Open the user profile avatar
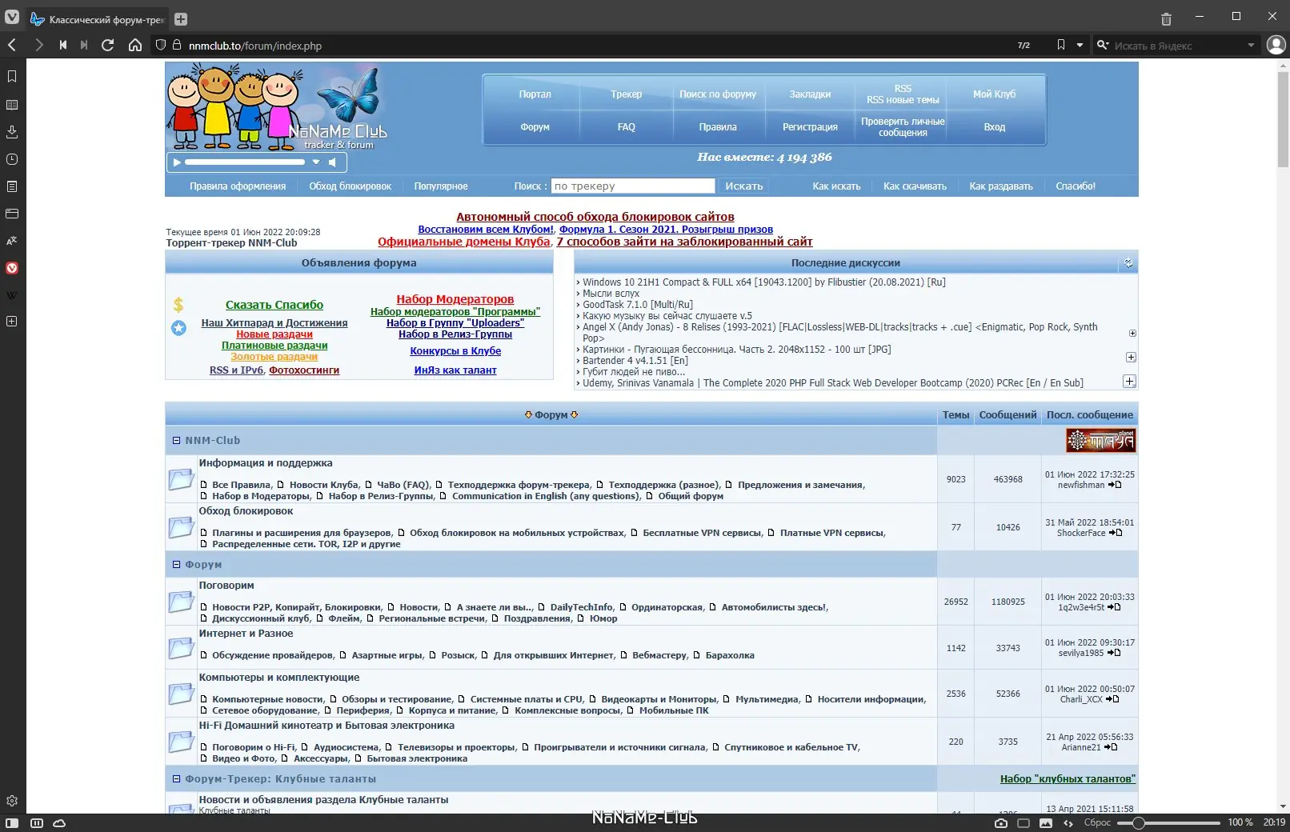Viewport: 1290px width, 832px height. click(x=1276, y=45)
